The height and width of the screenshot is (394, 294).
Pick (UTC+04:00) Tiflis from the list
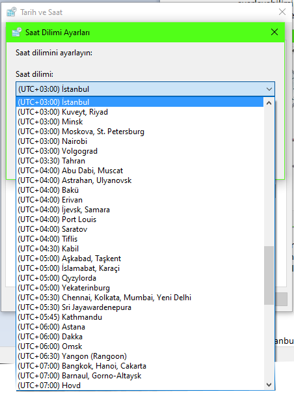coord(140,239)
